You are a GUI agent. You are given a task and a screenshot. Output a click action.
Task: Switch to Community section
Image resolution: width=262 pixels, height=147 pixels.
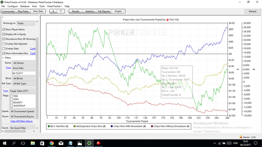(x=8, y=11)
